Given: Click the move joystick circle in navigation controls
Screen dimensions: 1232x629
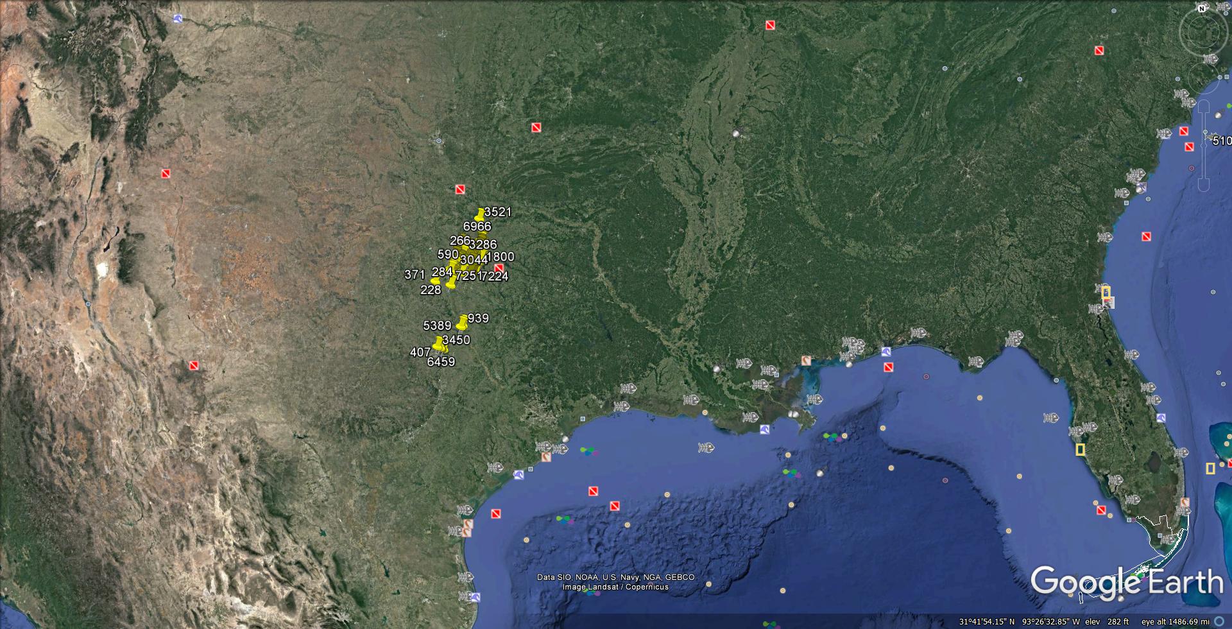Looking at the screenshot, I should click(x=1203, y=78).
